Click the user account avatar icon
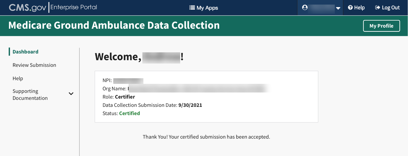The width and height of the screenshot is (408, 156). click(x=305, y=8)
